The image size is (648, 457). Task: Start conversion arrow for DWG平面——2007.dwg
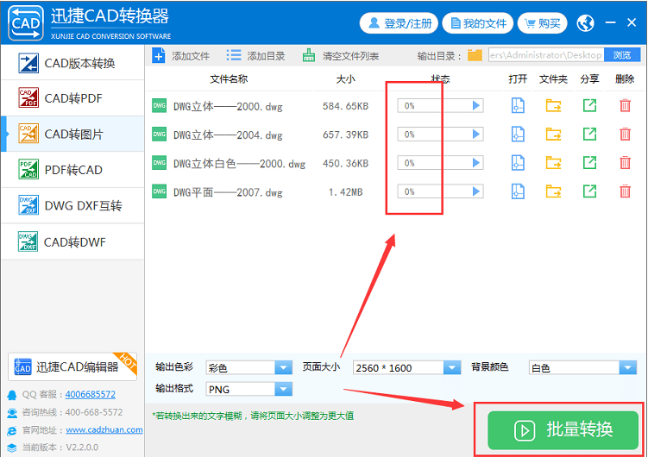(476, 191)
